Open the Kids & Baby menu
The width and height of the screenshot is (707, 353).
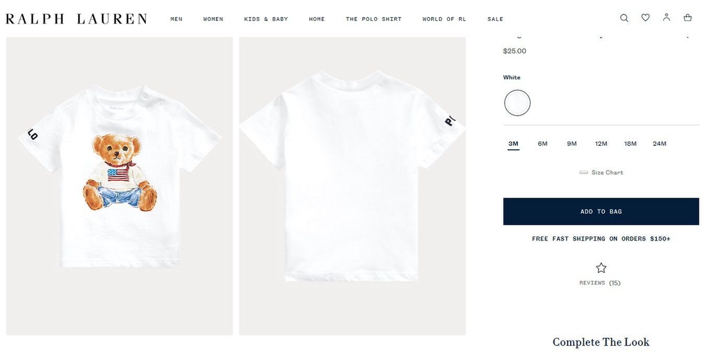[266, 19]
